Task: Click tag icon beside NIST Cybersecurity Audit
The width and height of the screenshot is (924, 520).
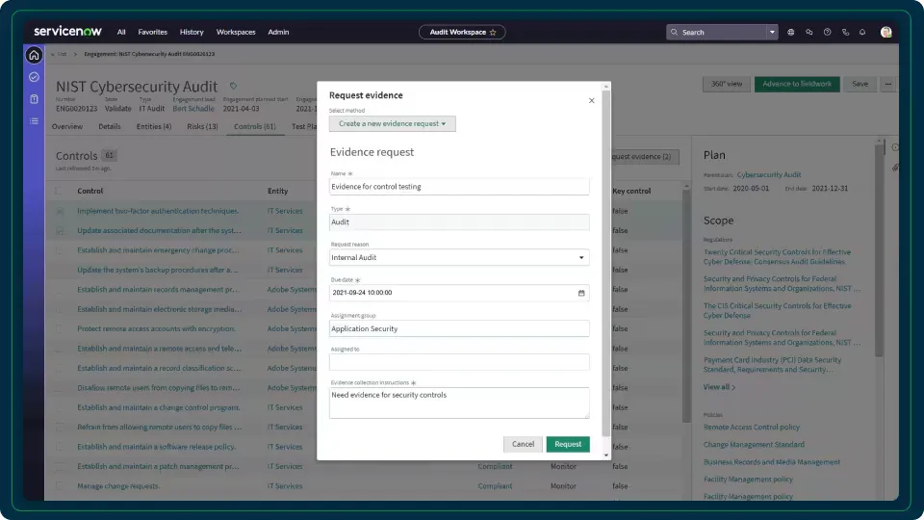Action: point(233,86)
